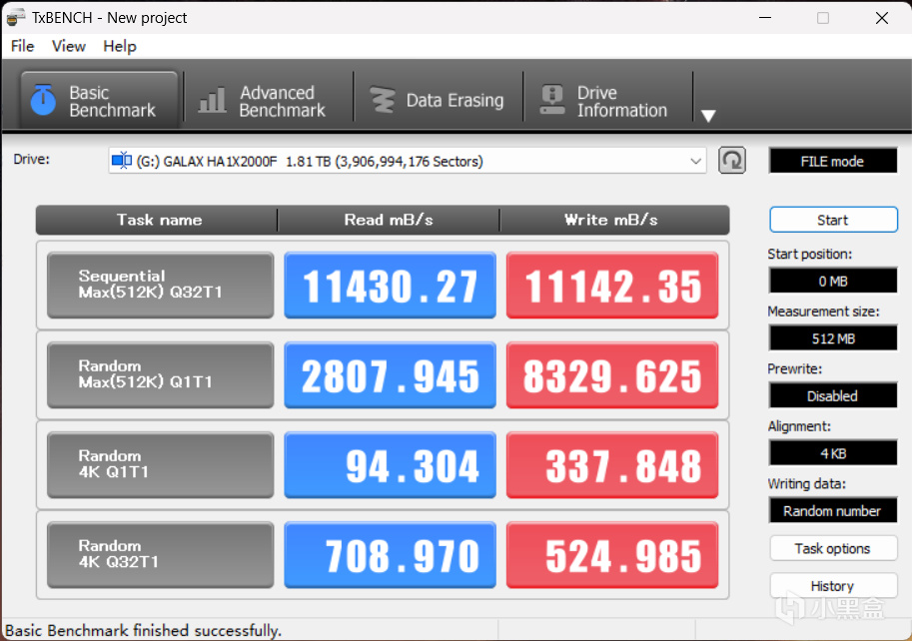Click the Task name column header
The image size is (912, 641).
click(157, 220)
